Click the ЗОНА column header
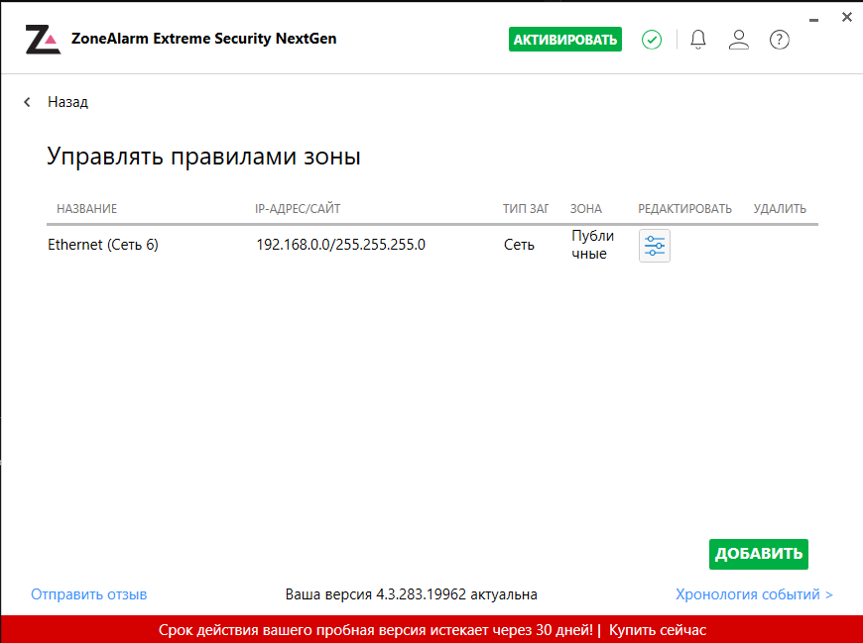 click(586, 209)
